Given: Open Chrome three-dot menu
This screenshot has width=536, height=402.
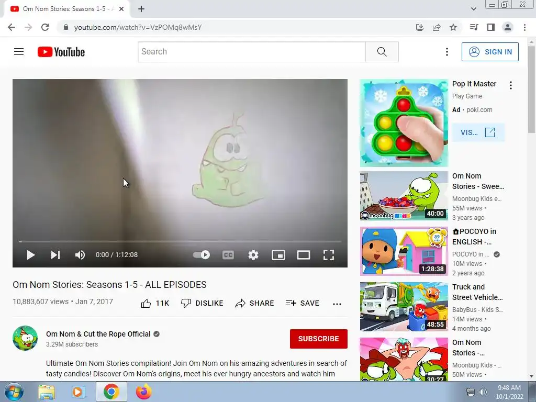Looking at the screenshot, I should tap(524, 27).
